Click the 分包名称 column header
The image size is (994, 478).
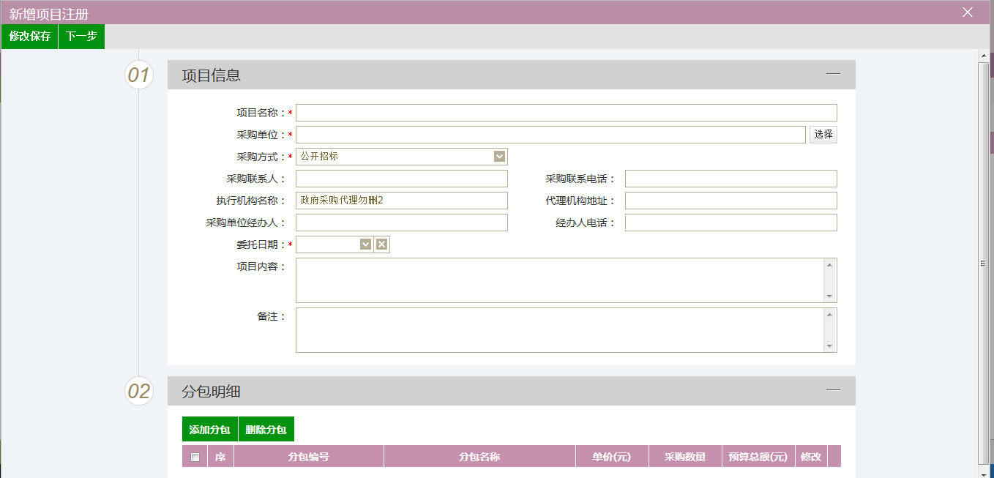tap(479, 457)
